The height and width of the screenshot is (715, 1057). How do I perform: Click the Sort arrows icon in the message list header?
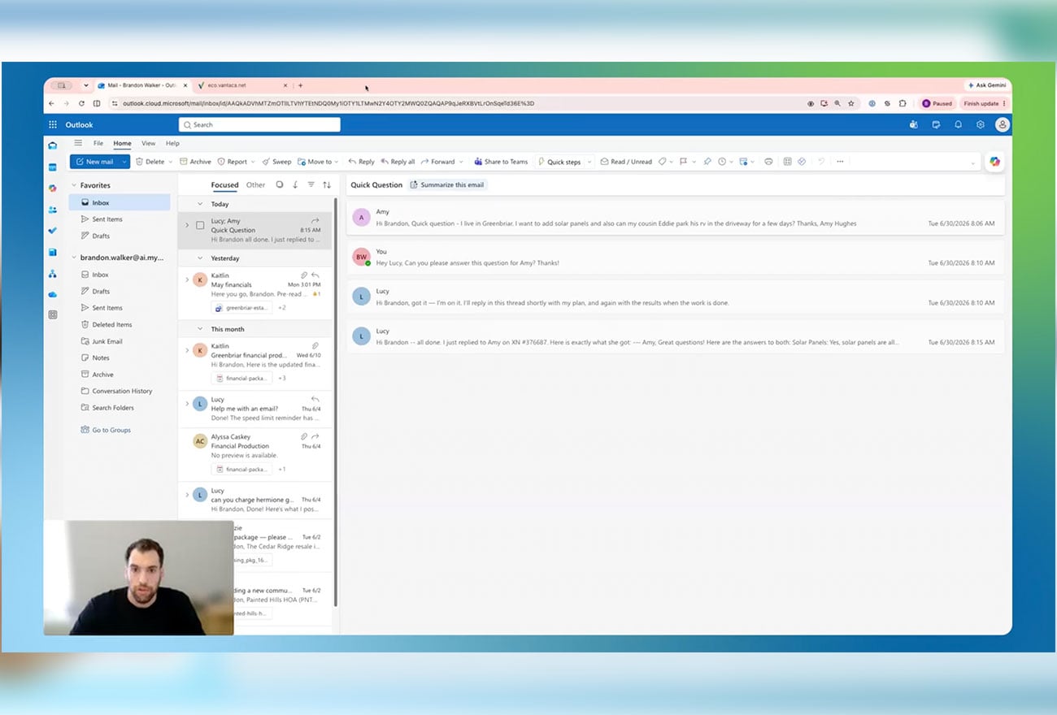pyautogui.click(x=327, y=184)
